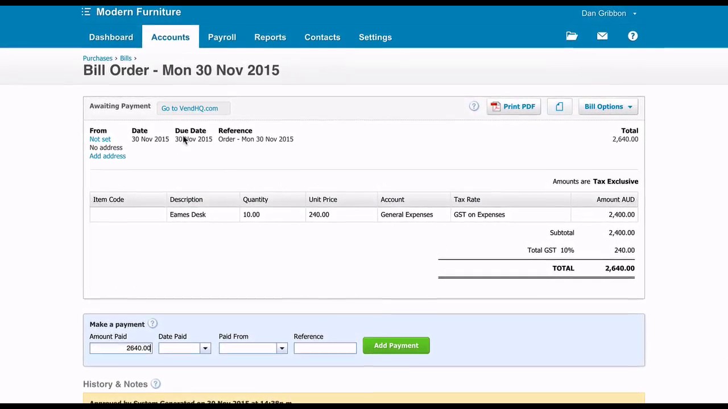Click the Tax Exclusive amounts label
The height and width of the screenshot is (409, 728).
coord(615,182)
